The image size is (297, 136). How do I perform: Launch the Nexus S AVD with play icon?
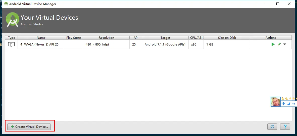coord(273,44)
